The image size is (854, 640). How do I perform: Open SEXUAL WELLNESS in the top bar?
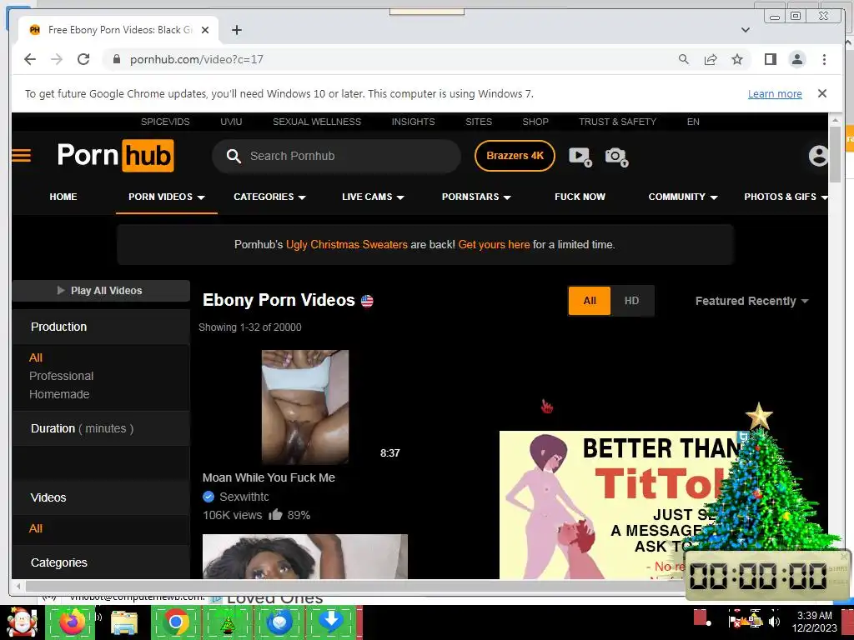pos(317,122)
